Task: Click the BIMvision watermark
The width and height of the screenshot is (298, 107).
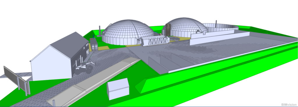Action: pyautogui.click(x=289, y=104)
